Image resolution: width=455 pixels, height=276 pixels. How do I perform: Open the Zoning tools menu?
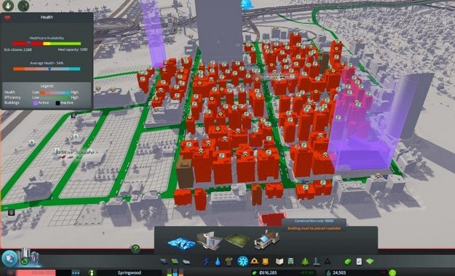pos(175,261)
